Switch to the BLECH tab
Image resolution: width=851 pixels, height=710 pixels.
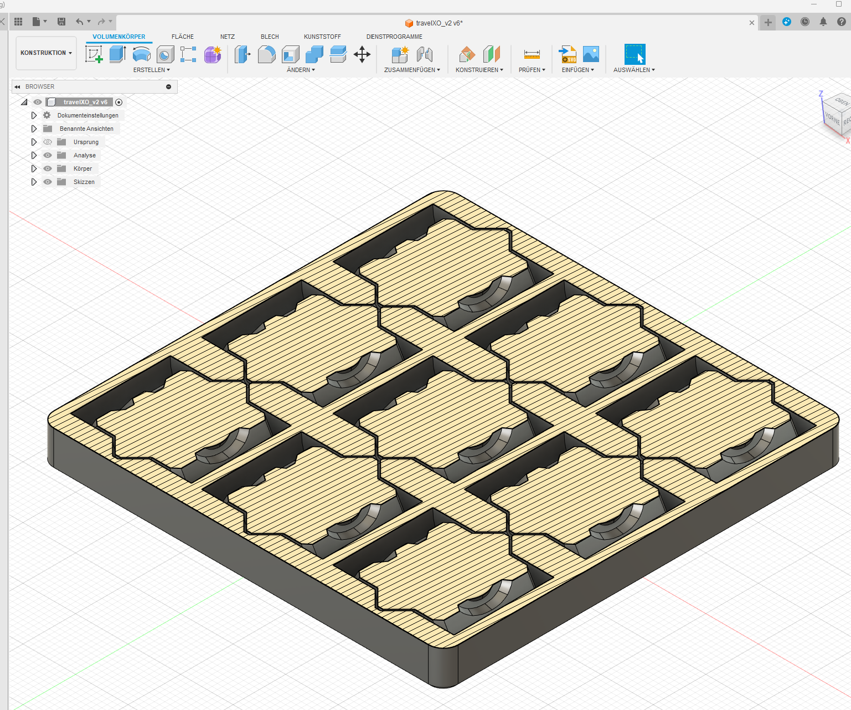pos(270,37)
